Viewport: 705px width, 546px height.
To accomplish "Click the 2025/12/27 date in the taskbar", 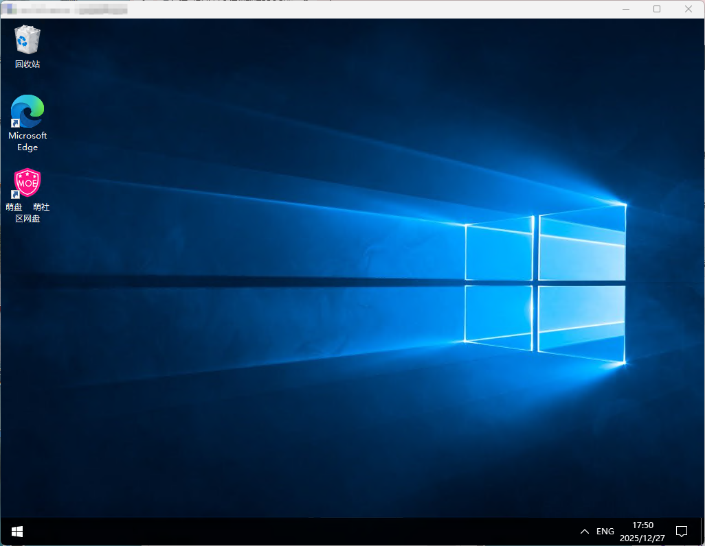I will 642,538.
